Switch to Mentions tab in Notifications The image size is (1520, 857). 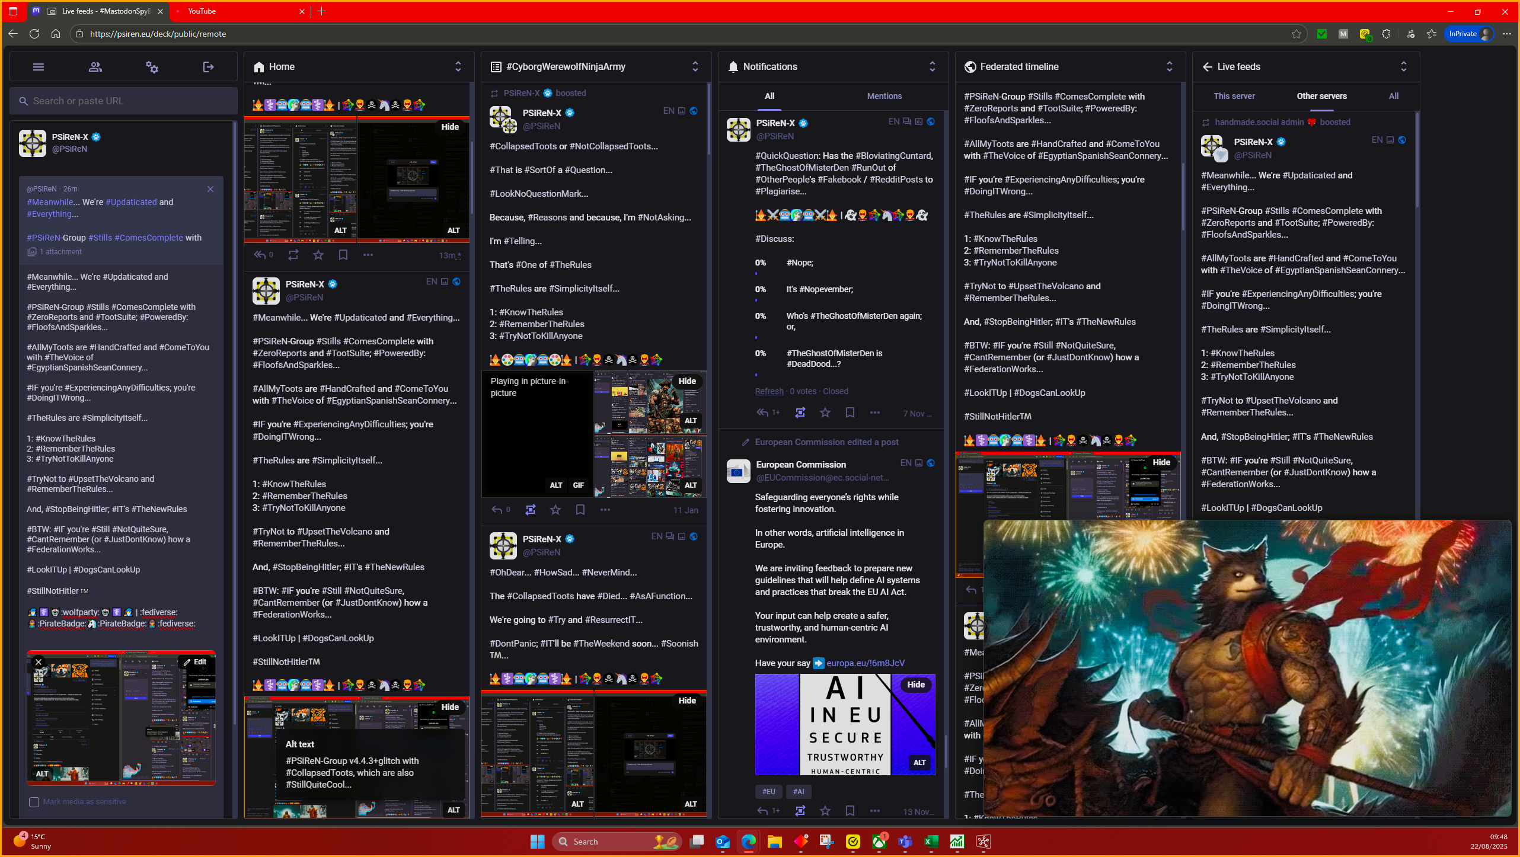click(884, 96)
